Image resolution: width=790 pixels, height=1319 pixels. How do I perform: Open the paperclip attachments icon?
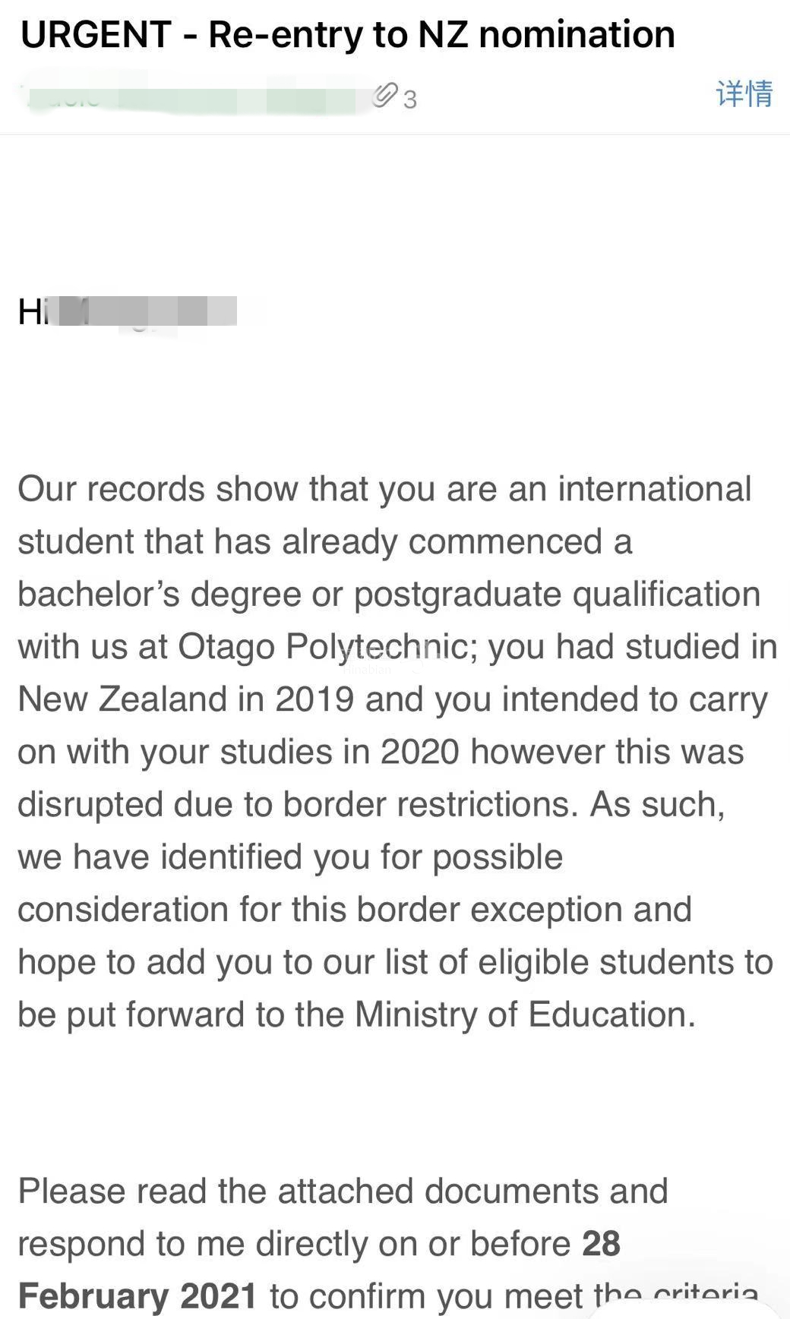pyautogui.click(x=385, y=96)
